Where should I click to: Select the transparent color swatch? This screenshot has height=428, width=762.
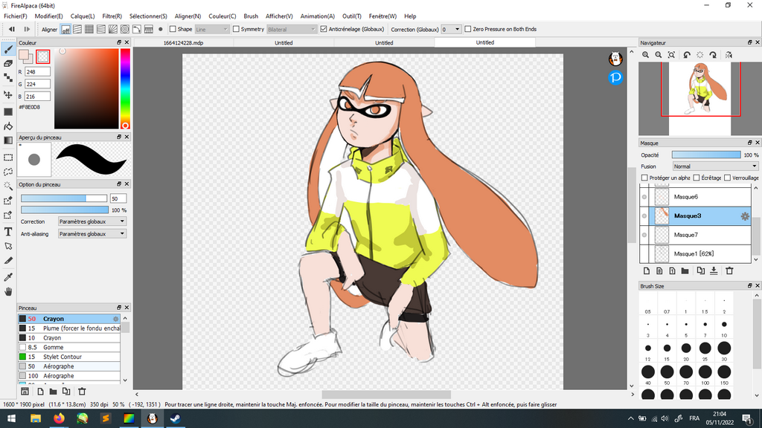[42, 56]
